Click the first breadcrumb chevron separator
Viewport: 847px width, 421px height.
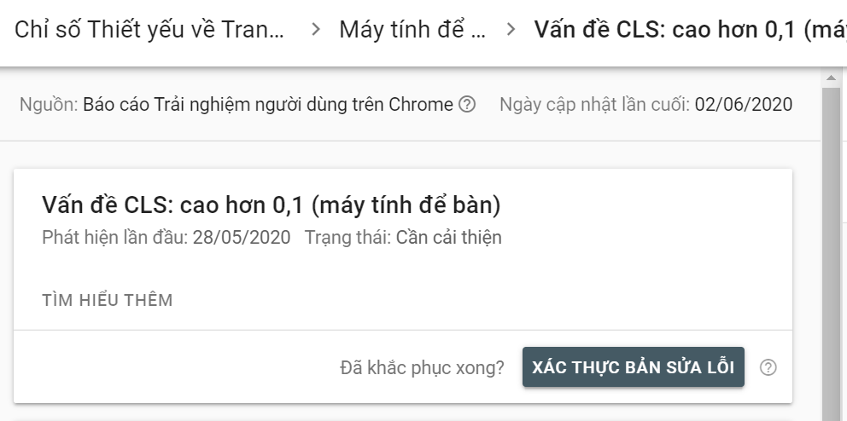coord(316,29)
